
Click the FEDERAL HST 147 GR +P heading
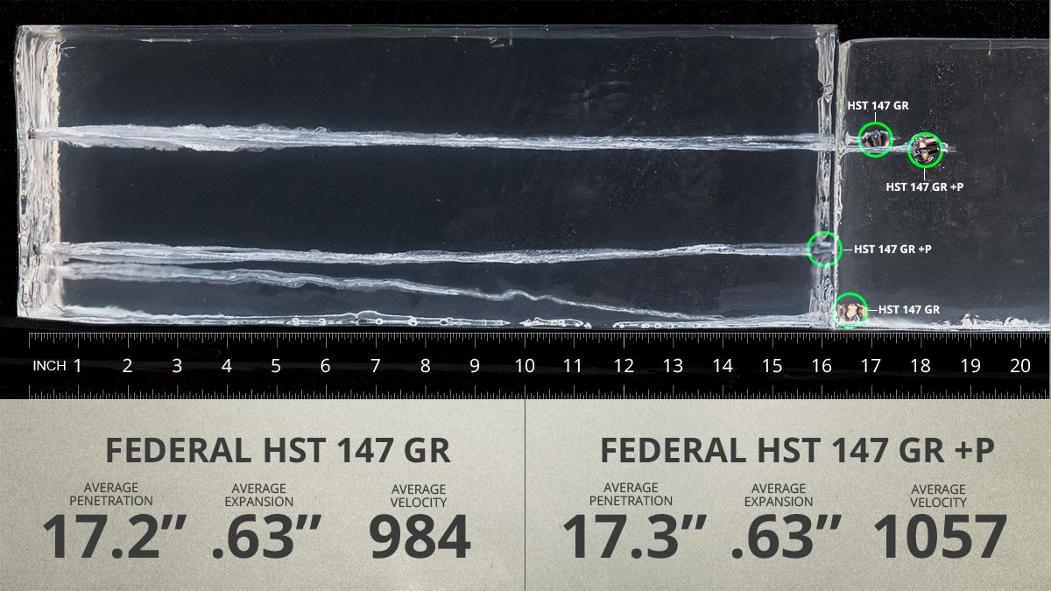797,450
